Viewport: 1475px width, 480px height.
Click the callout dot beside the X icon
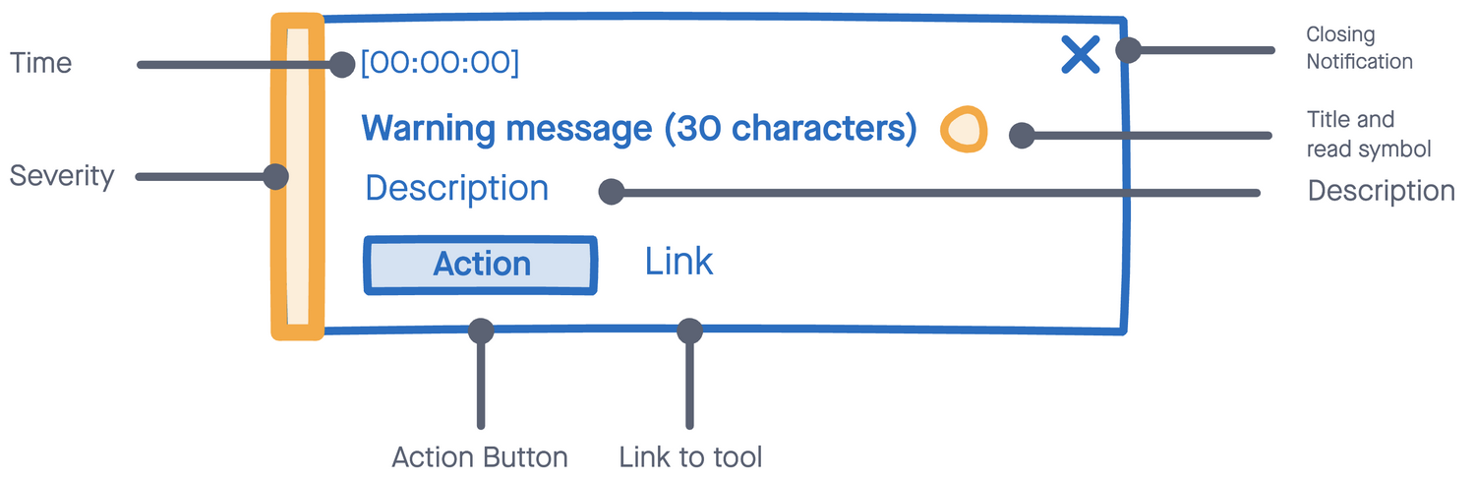click(1129, 50)
